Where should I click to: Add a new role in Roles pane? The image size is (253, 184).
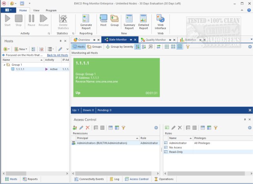[x=167, y=128]
